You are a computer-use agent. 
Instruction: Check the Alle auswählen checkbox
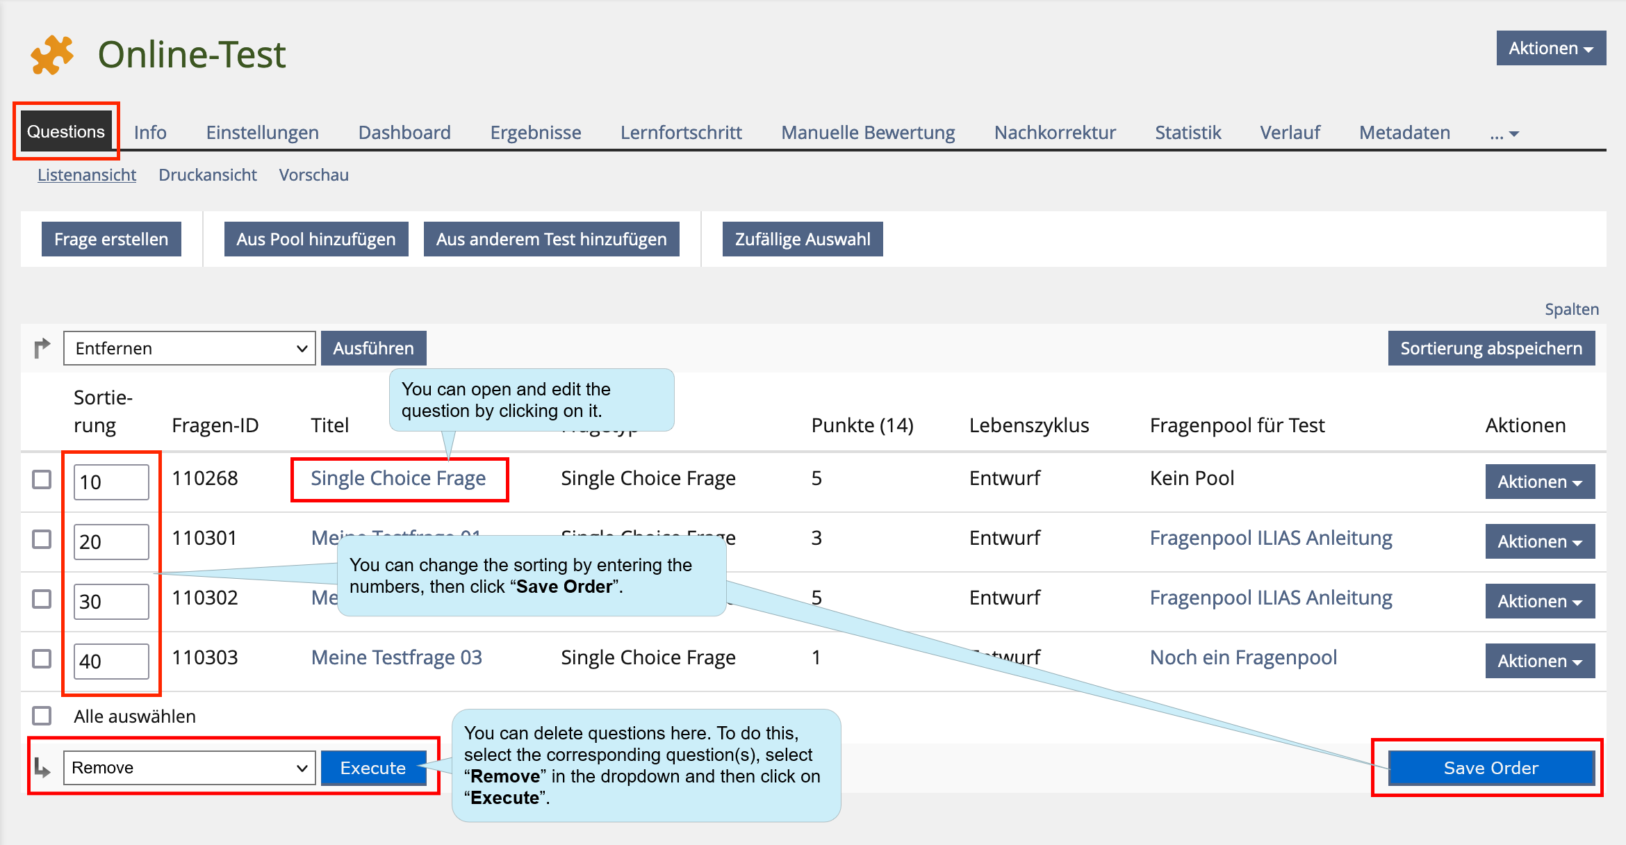[42, 716]
